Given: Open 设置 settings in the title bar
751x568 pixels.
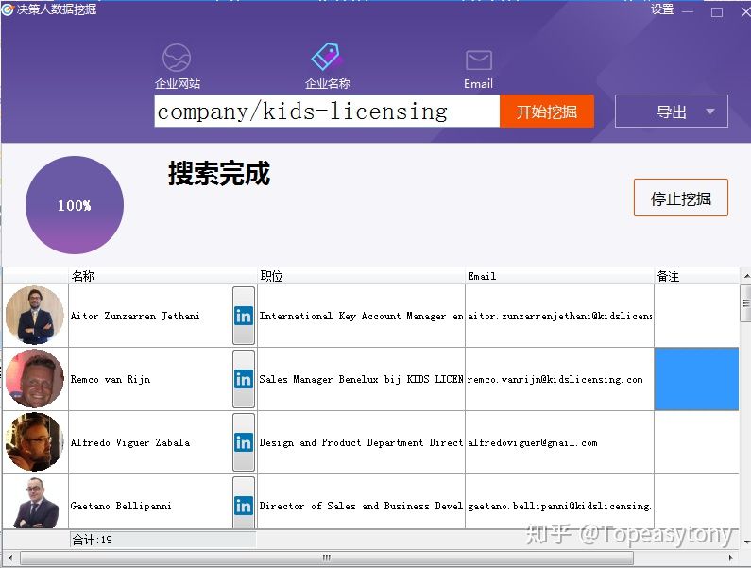Looking at the screenshot, I should coord(662,9).
